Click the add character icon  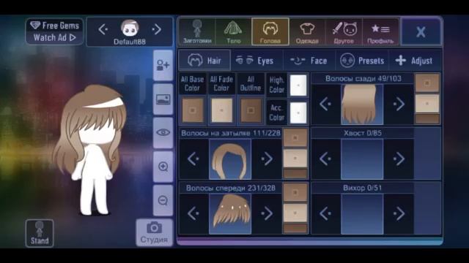pos(163,65)
